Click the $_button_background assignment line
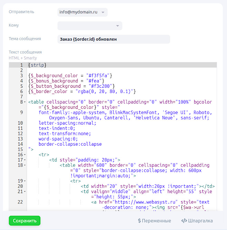 71,86
